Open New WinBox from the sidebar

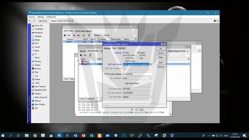click(x=40, y=105)
